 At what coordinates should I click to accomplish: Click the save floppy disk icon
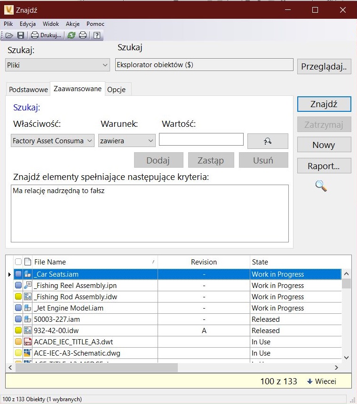(21, 35)
